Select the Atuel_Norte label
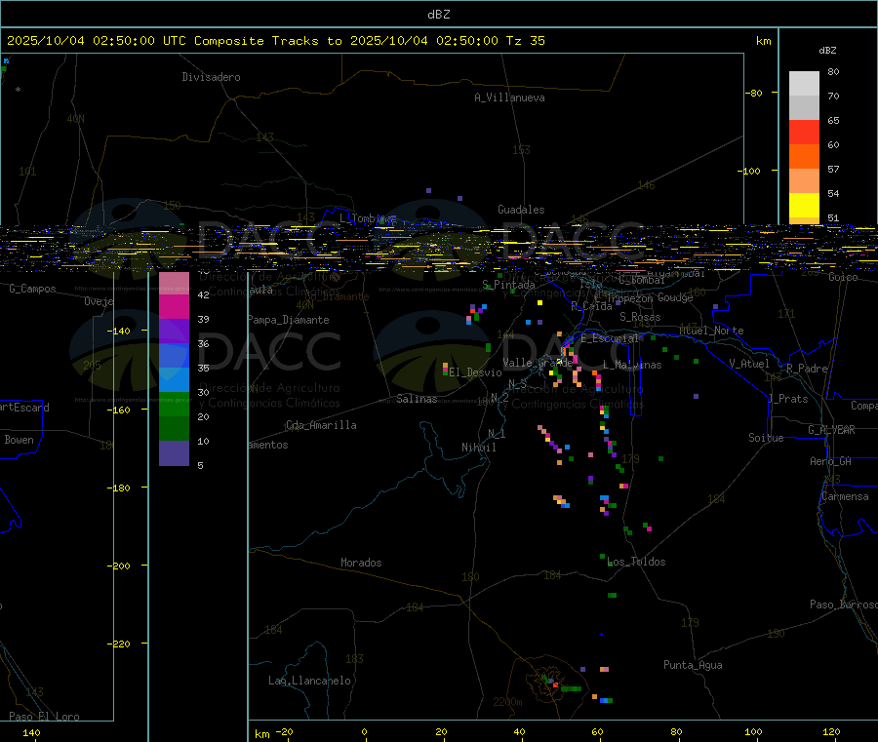 pos(712,331)
